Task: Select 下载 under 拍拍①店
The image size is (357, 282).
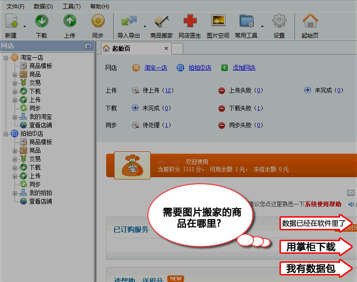Action: [x=35, y=167]
